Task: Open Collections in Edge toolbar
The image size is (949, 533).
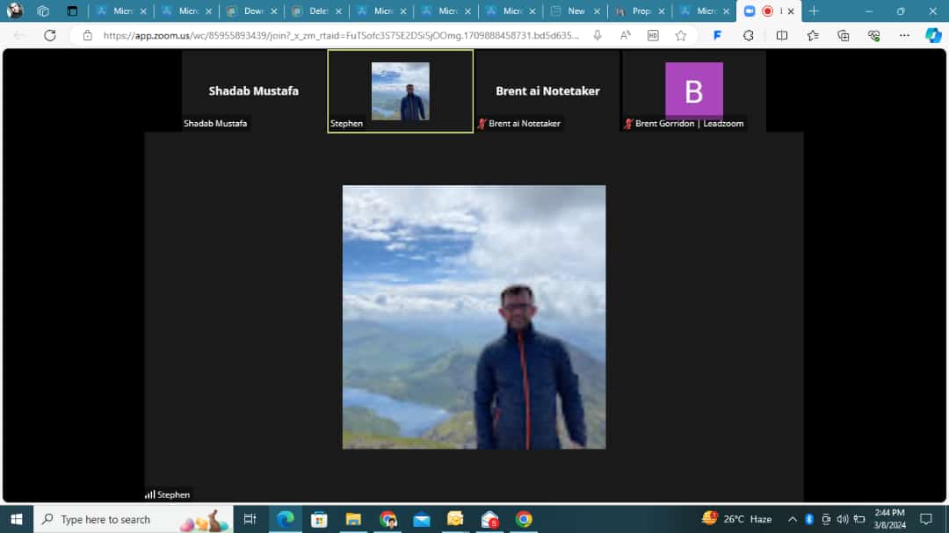Action: tap(843, 36)
